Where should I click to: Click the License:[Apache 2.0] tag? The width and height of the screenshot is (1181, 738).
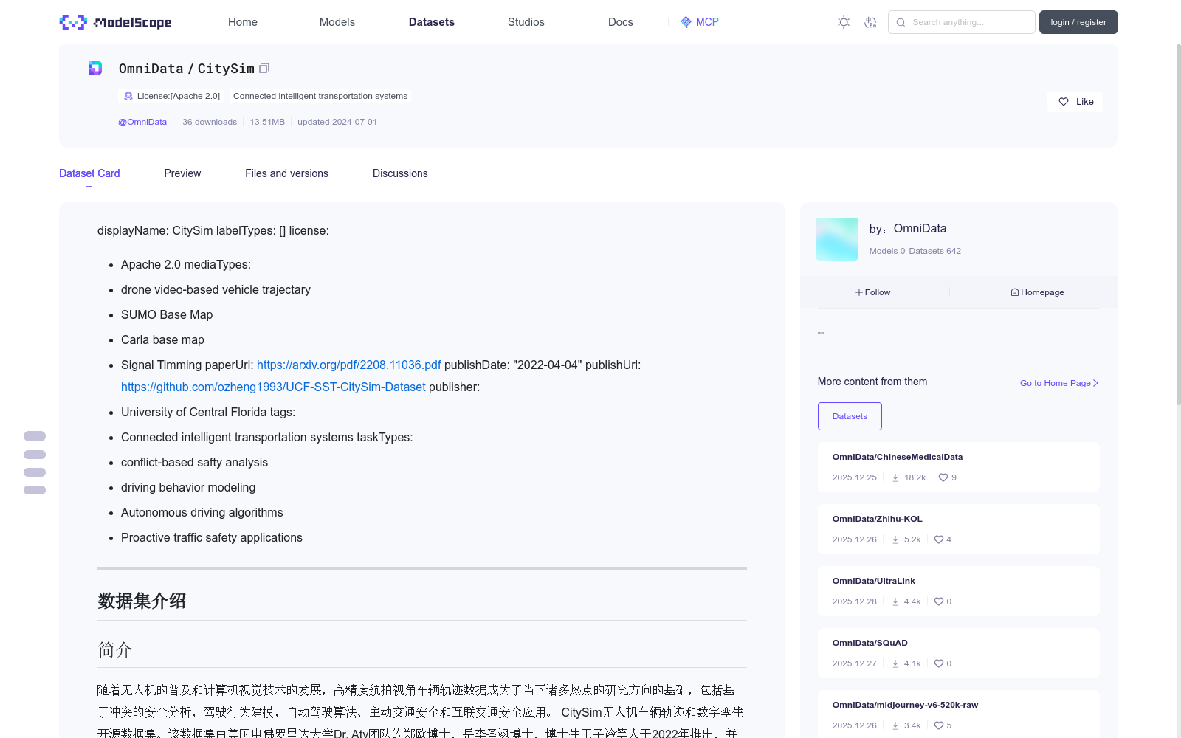coord(171,96)
